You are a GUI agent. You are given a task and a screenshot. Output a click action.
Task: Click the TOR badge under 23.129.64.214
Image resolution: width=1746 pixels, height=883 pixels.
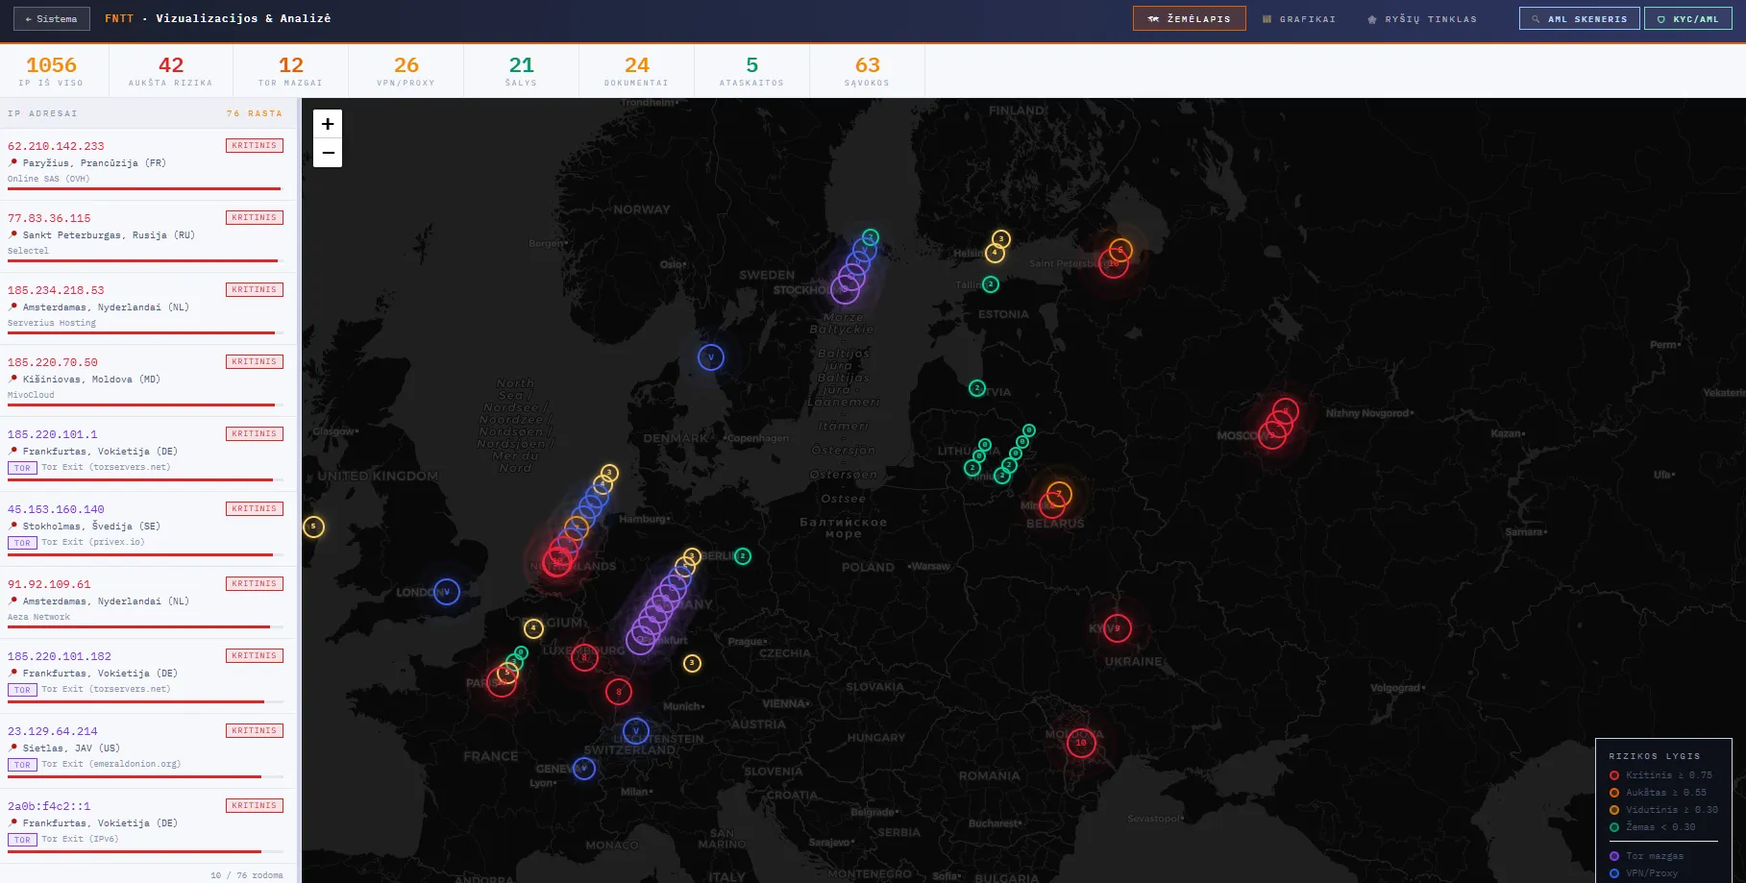tap(22, 765)
